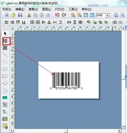Click the vertical scrollbar down arrow
Screen dimensions: 127x133
[x=123, y=127]
